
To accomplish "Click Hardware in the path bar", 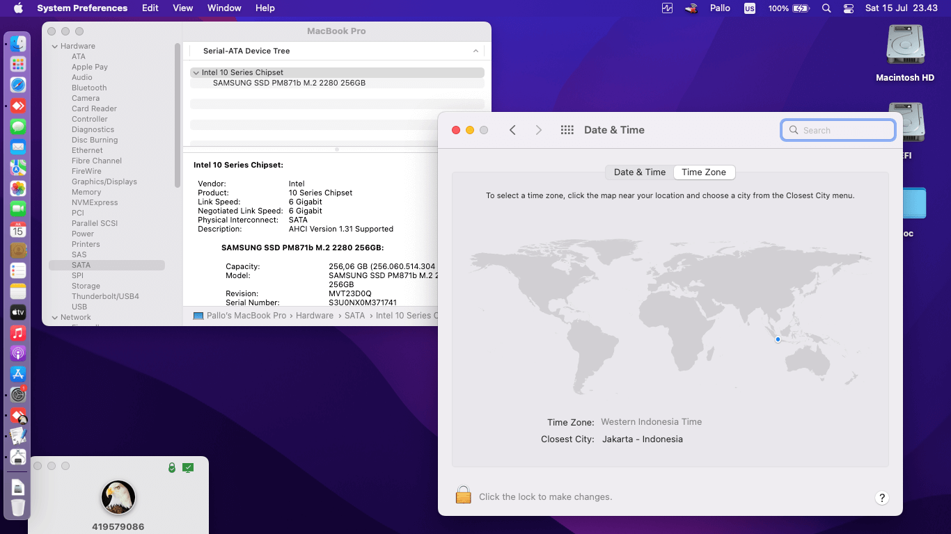I will (x=315, y=316).
